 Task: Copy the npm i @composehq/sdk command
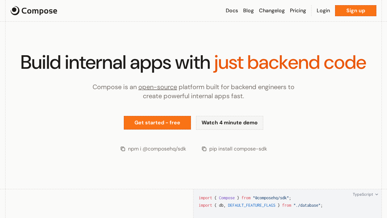point(123,149)
